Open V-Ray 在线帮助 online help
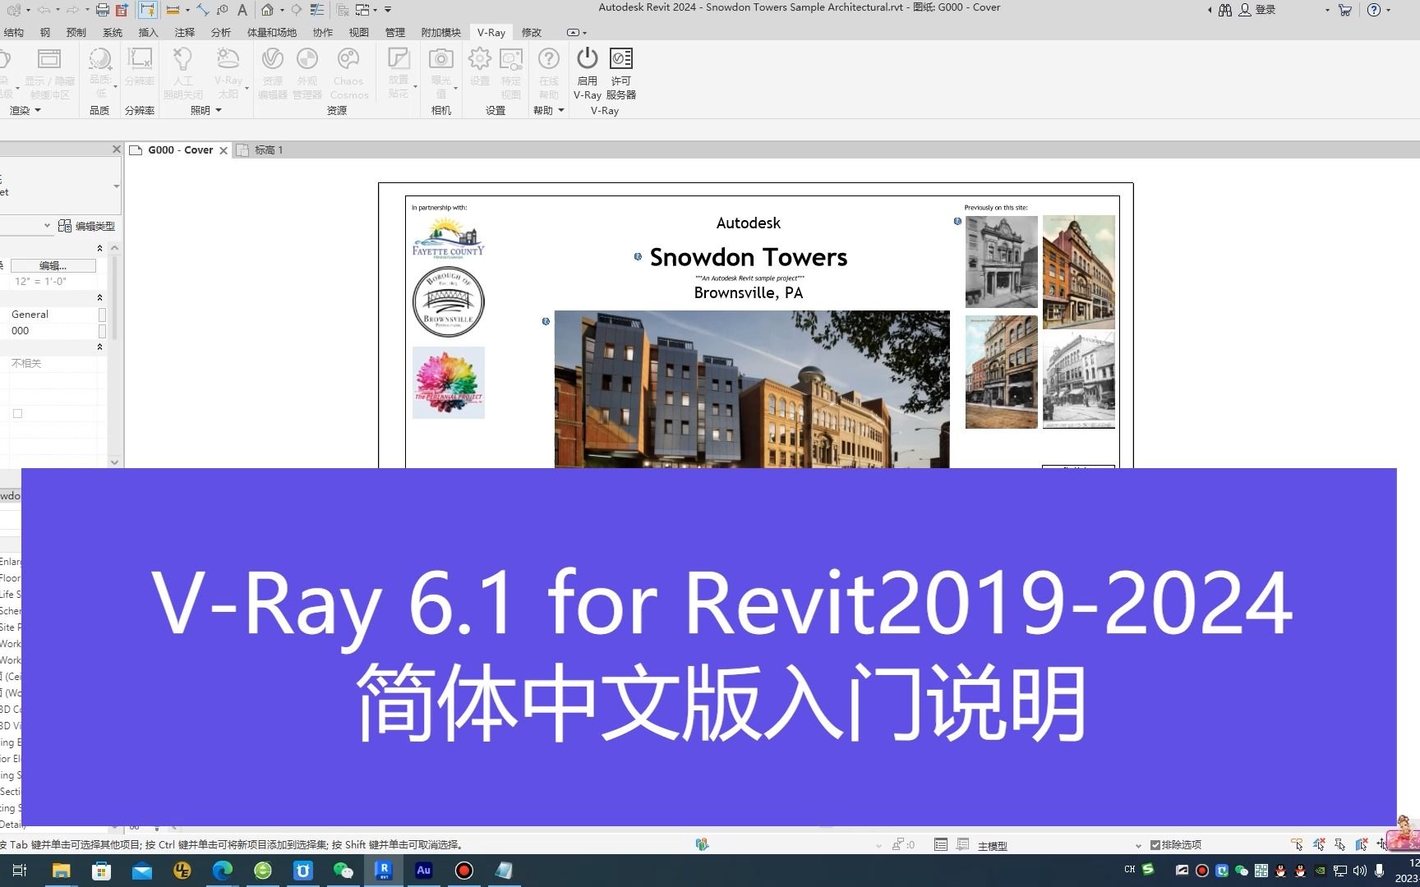This screenshot has width=1420, height=887. click(x=547, y=58)
